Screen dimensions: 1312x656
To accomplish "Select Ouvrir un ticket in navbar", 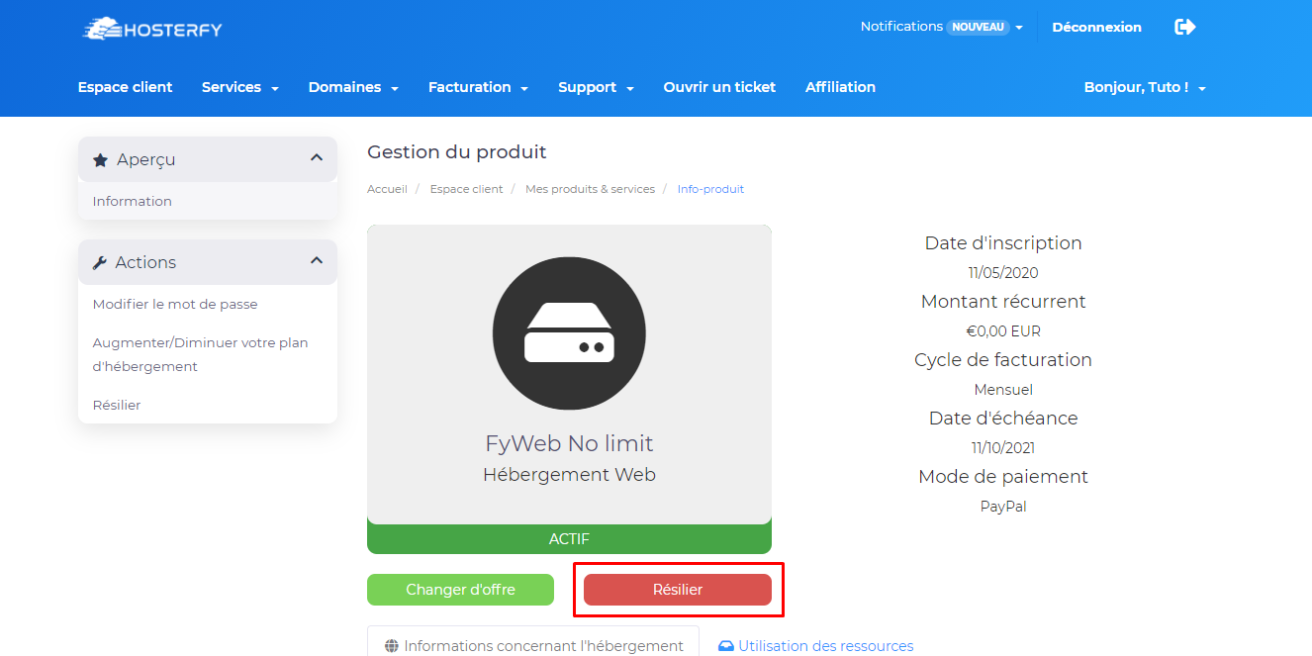I will pyautogui.click(x=719, y=87).
